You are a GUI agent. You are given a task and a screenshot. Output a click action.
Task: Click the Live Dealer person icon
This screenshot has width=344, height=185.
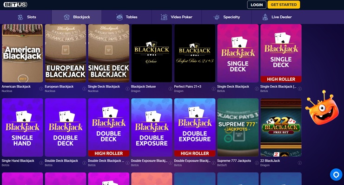(265, 17)
